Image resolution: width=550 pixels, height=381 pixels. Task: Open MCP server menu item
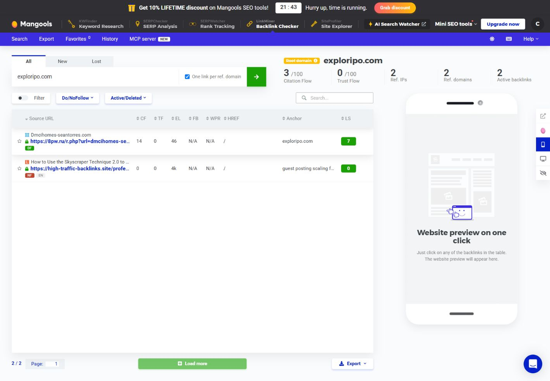click(x=150, y=39)
